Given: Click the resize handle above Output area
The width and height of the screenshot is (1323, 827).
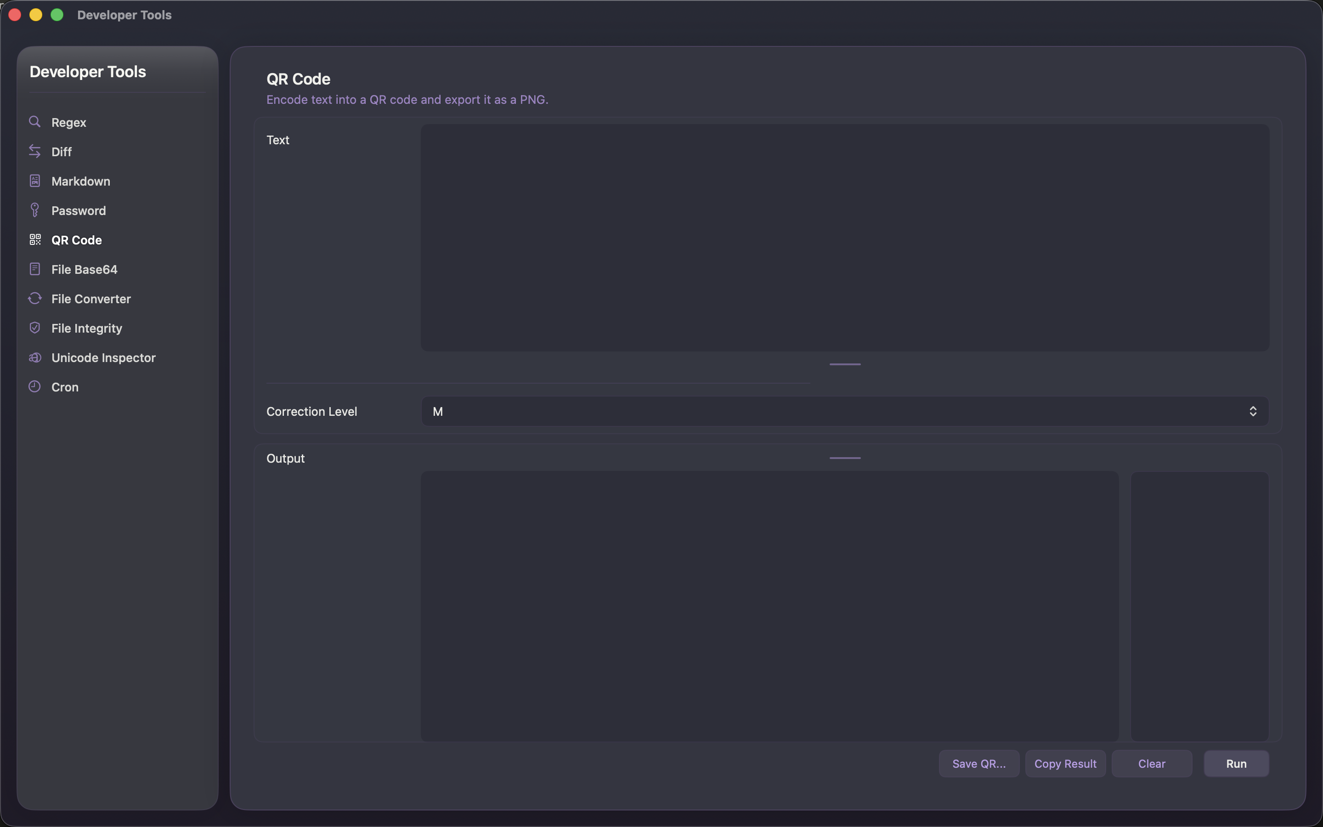Looking at the screenshot, I should click(x=845, y=458).
